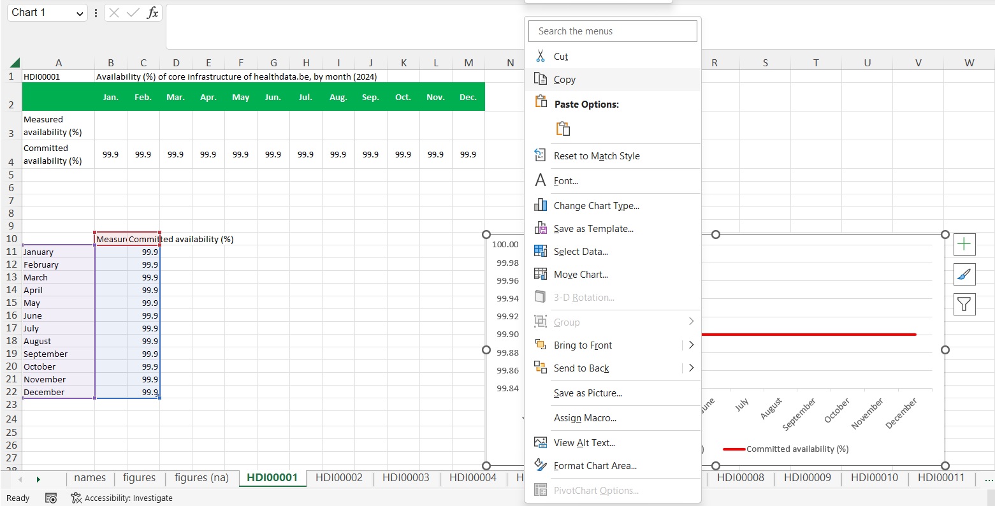Open the figures (na) sheet tab
995x506 pixels.
[201, 477]
